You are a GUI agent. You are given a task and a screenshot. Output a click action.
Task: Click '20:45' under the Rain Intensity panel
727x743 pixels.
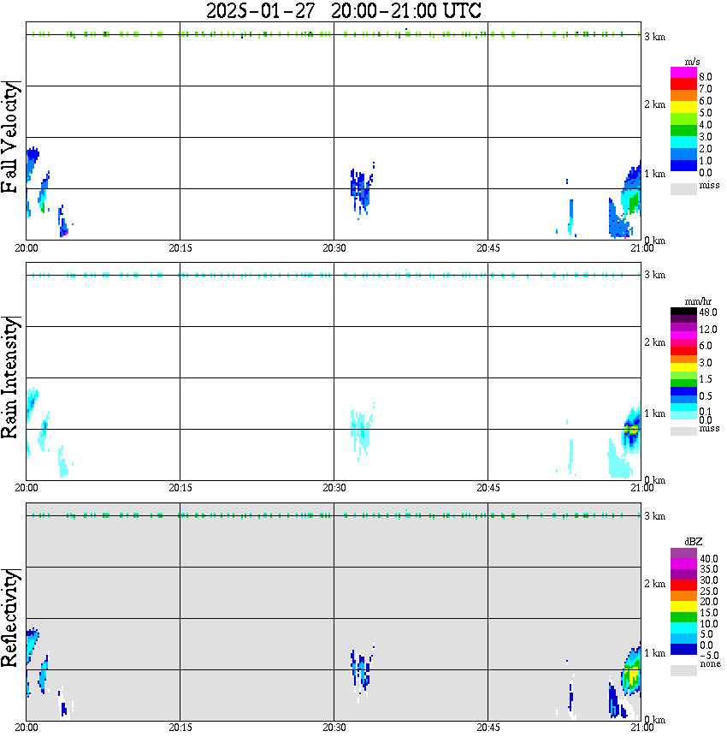point(488,488)
